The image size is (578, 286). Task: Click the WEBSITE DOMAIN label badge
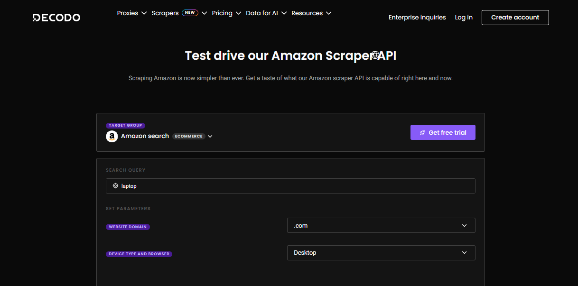128,227
